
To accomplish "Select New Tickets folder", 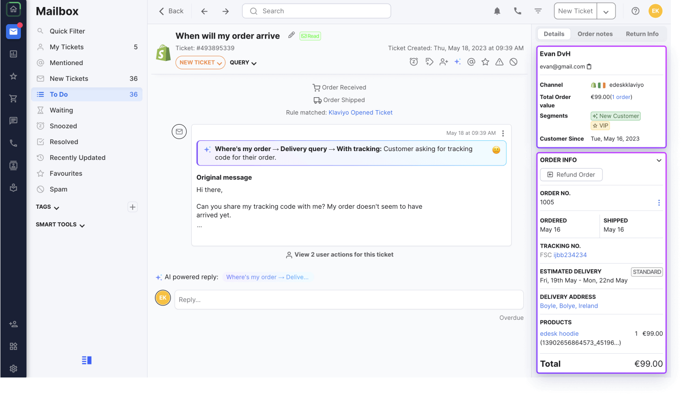I will pos(87,79).
